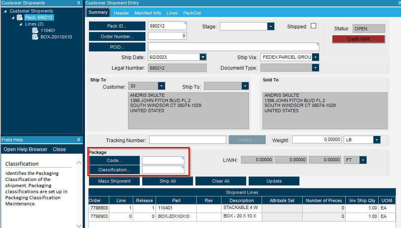Open the Stage dropdown
The height and width of the screenshot is (228, 401).
[x=271, y=26]
